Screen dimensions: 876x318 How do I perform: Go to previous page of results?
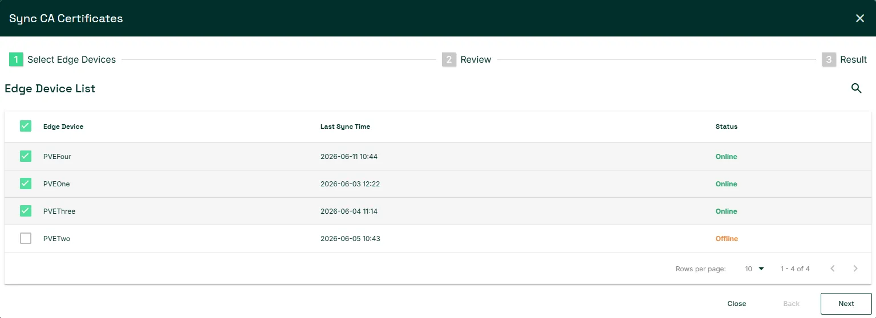tap(833, 268)
